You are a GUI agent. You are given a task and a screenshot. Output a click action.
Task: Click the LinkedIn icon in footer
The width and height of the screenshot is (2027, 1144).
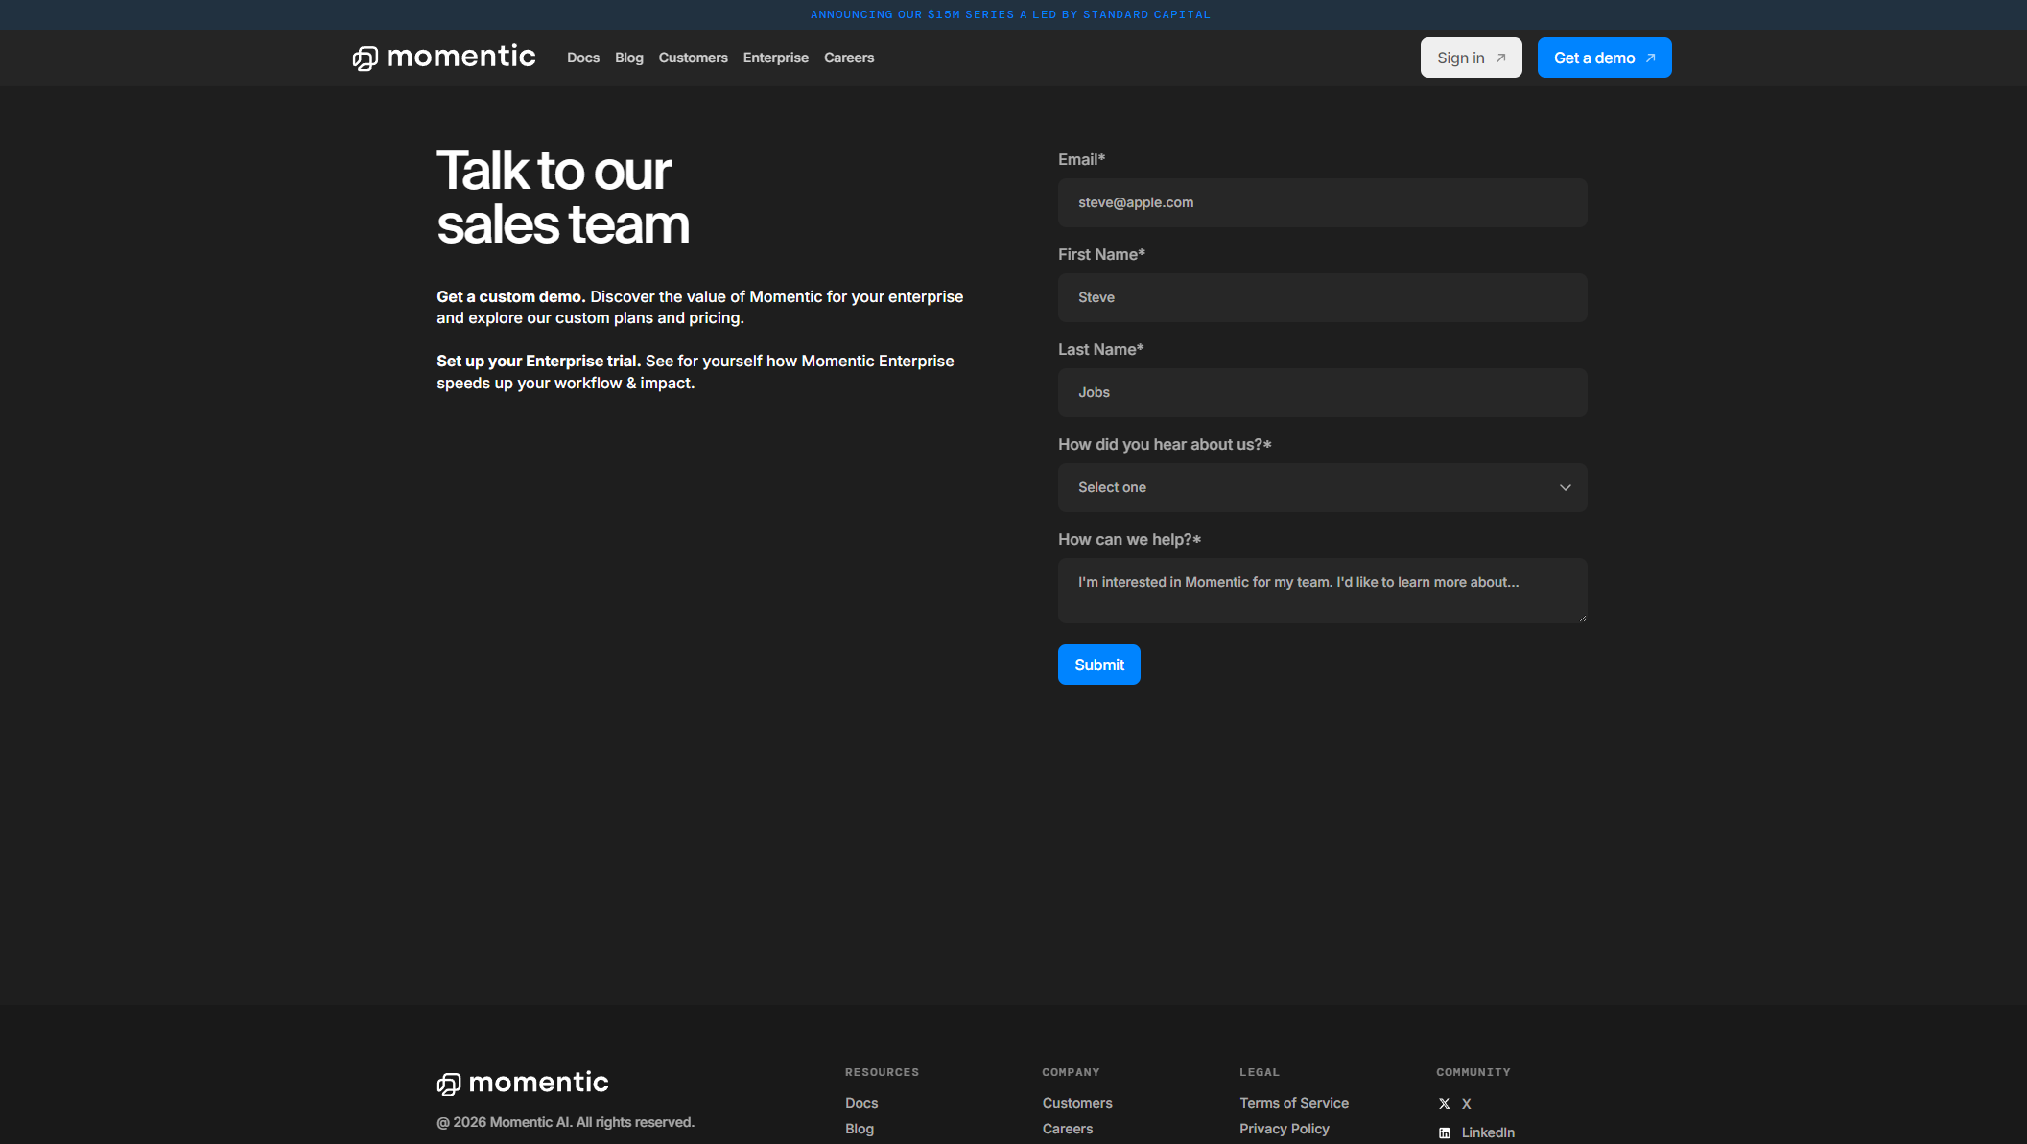pyautogui.click(x=1444, y=1133)
